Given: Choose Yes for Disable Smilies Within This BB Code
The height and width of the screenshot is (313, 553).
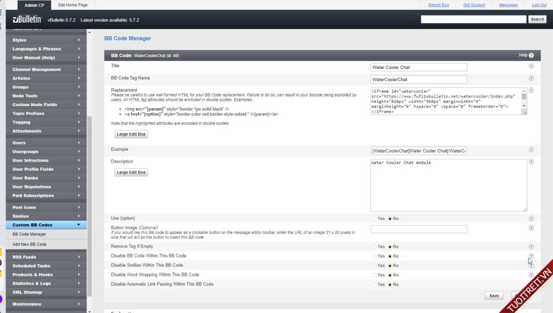Looking at the screenshot, I should click(375, 266).
